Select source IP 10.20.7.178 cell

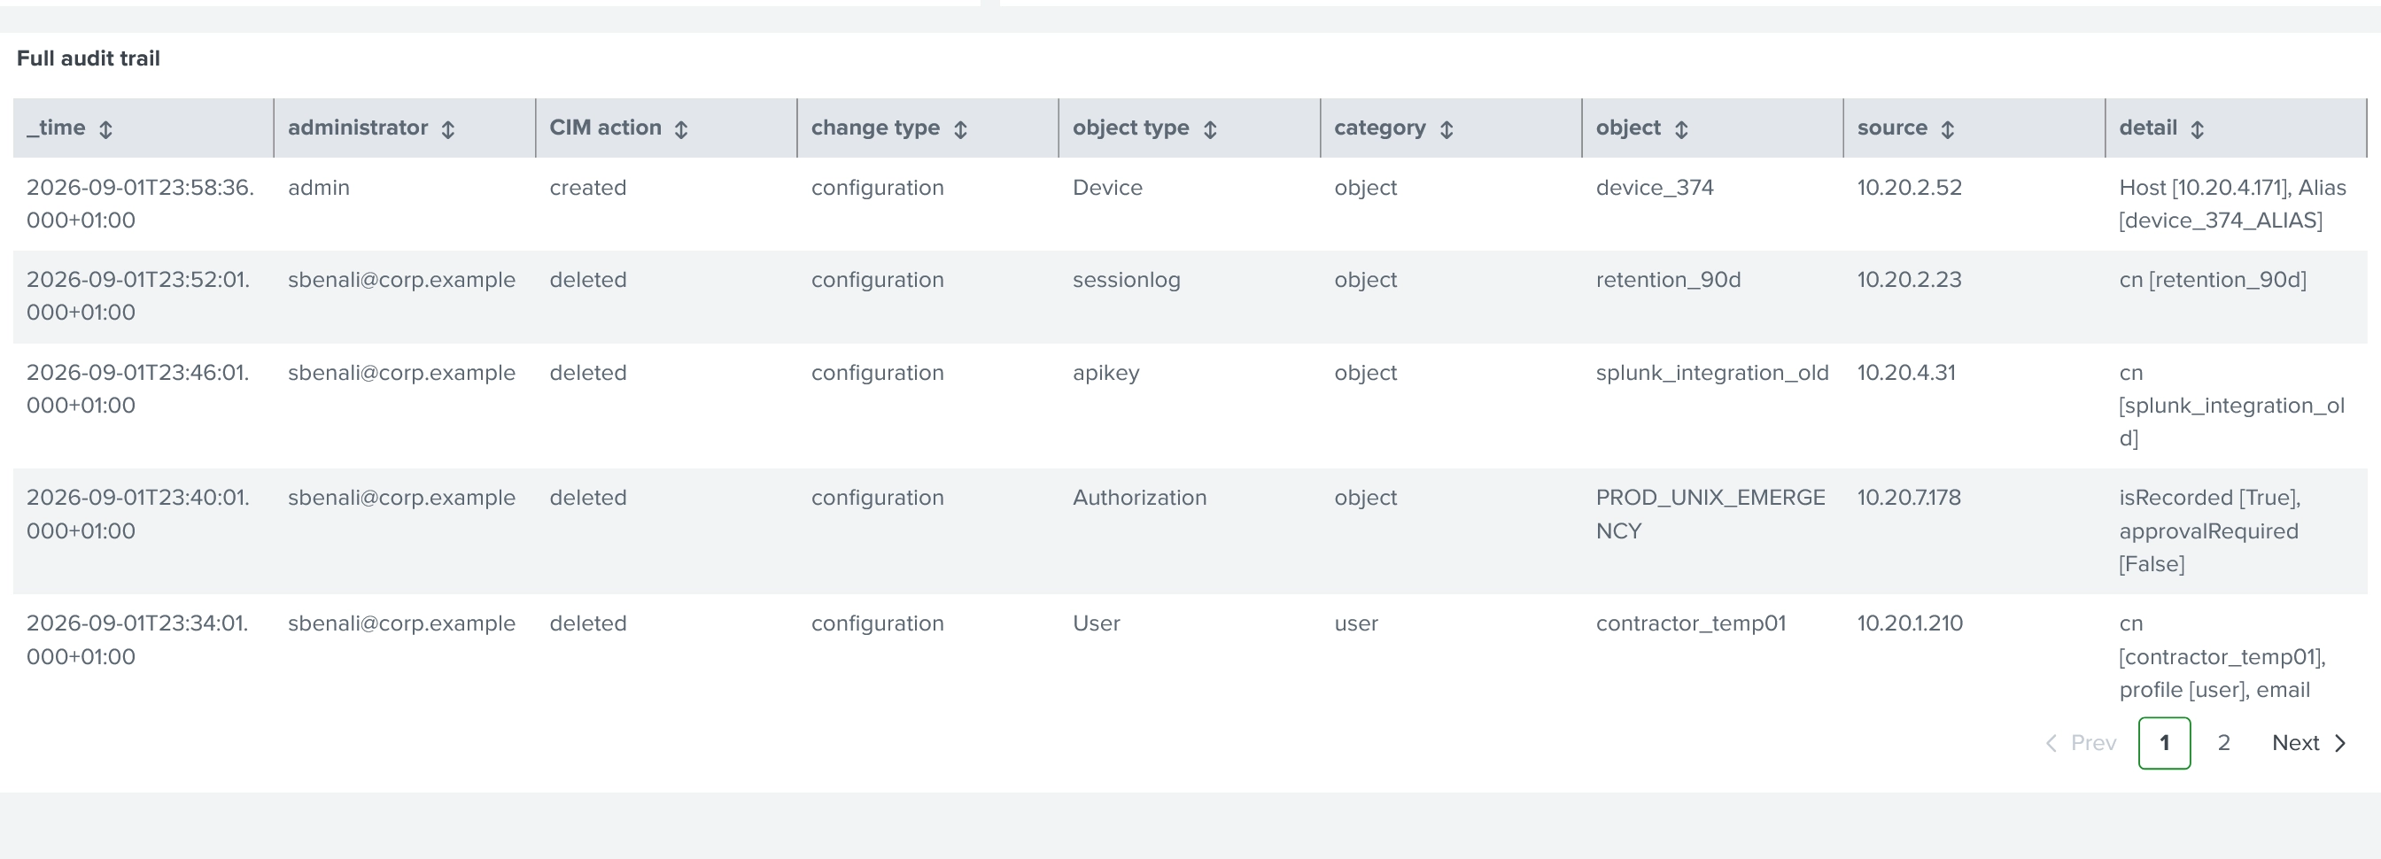pyautogui.click(x=1909, y=498)
